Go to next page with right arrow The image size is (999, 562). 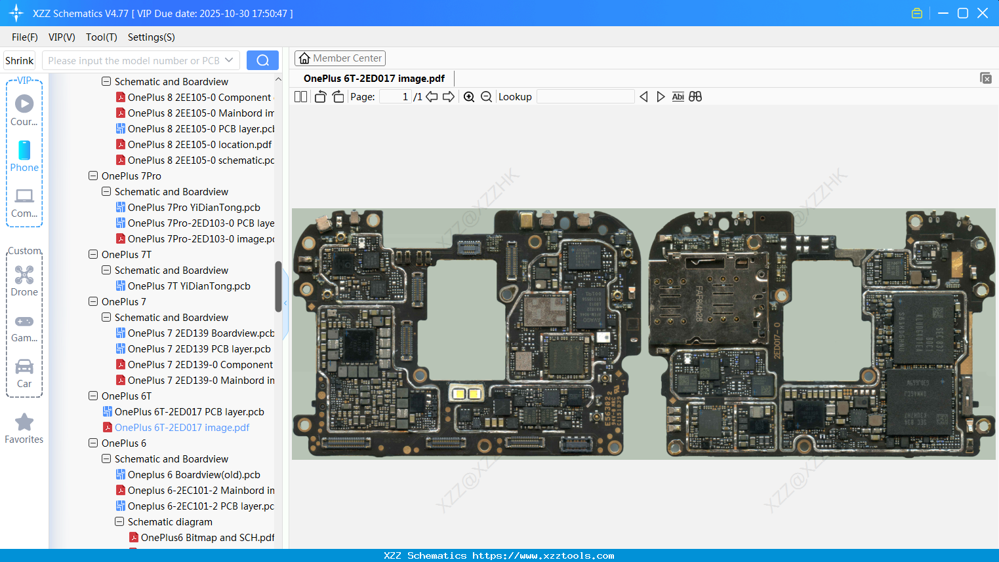coord(449,97)
